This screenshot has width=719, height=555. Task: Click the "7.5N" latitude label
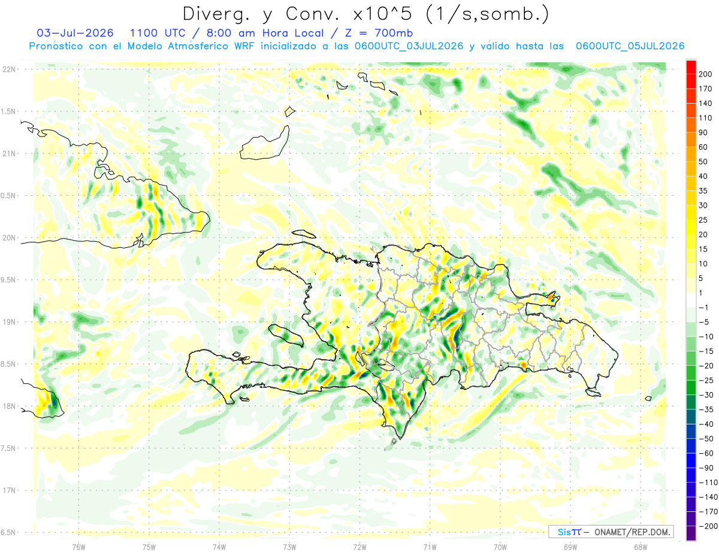point(9,448)
